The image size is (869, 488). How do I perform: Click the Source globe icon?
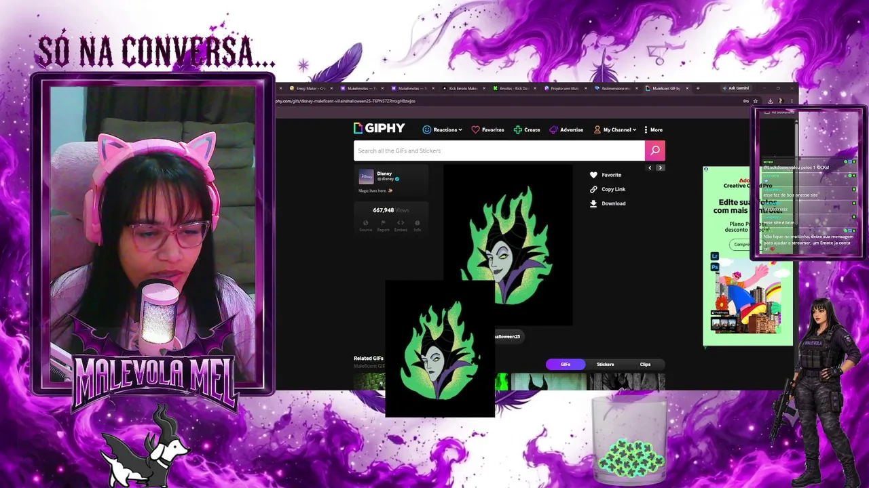(366, 223)
